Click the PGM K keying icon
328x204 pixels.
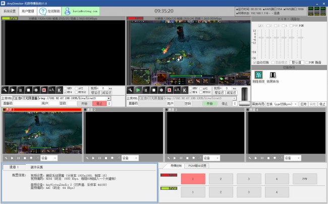(x=185, y=90)
